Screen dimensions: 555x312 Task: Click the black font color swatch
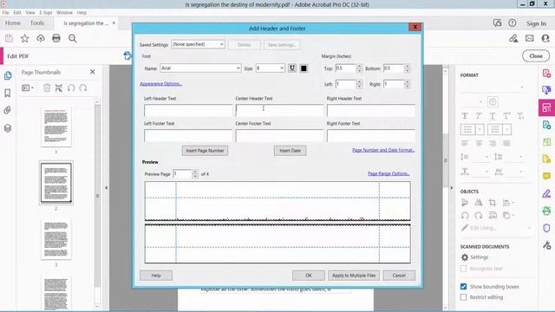(304, 68)
